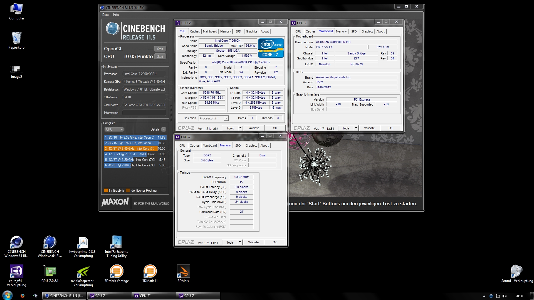
Task: Click Tools button in Memory CPU-Z window
Action: (x=230, y=242)
